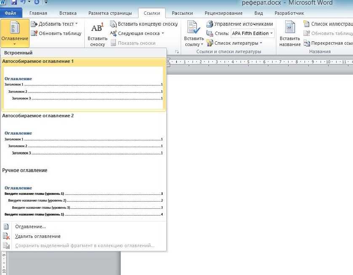The height and width of the screenshot is (275, 353).
Task: Click the Оглавление table of contents icon
Action: (14, 29)
